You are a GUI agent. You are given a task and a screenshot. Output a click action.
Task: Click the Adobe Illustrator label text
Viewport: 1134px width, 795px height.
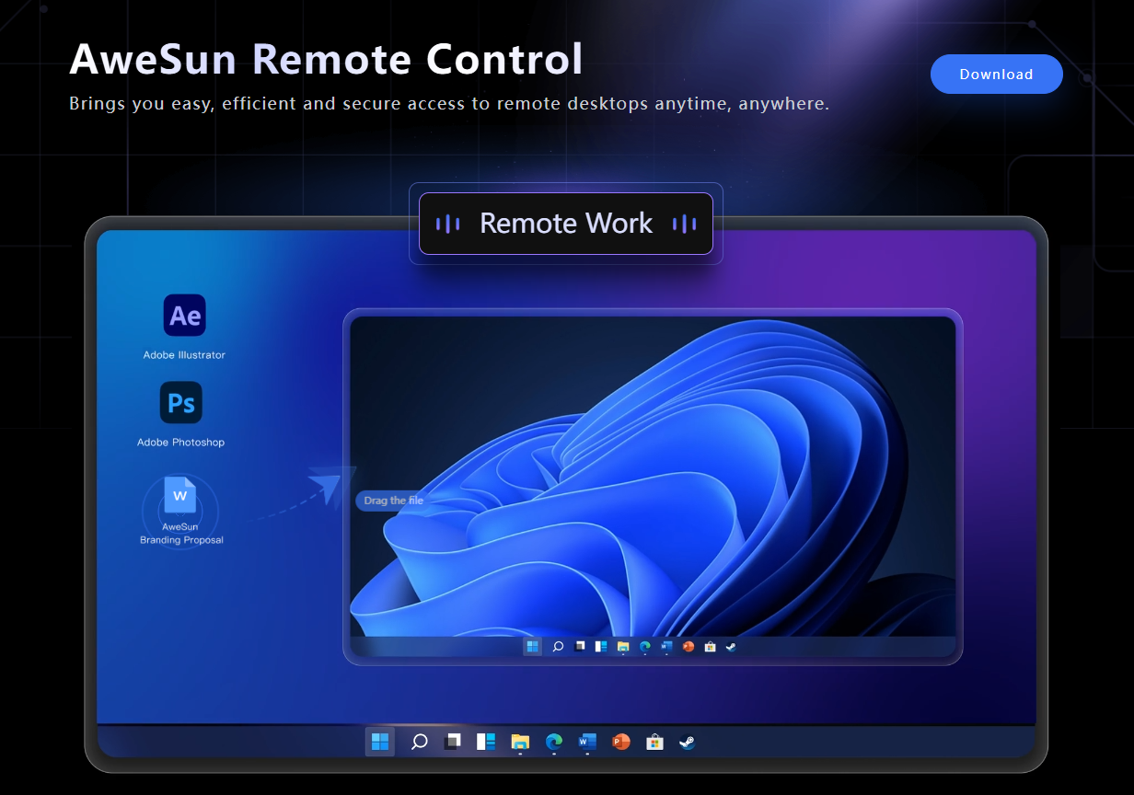pos(184,355)
